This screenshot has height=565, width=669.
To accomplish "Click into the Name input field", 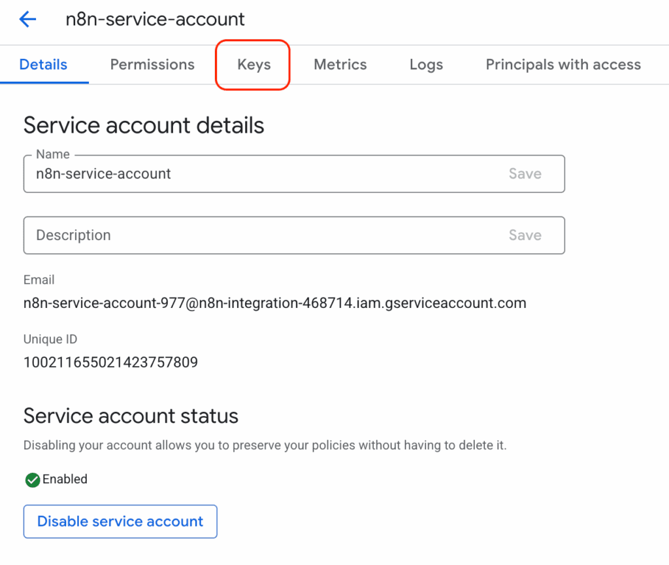I will (x=261, y=174).
